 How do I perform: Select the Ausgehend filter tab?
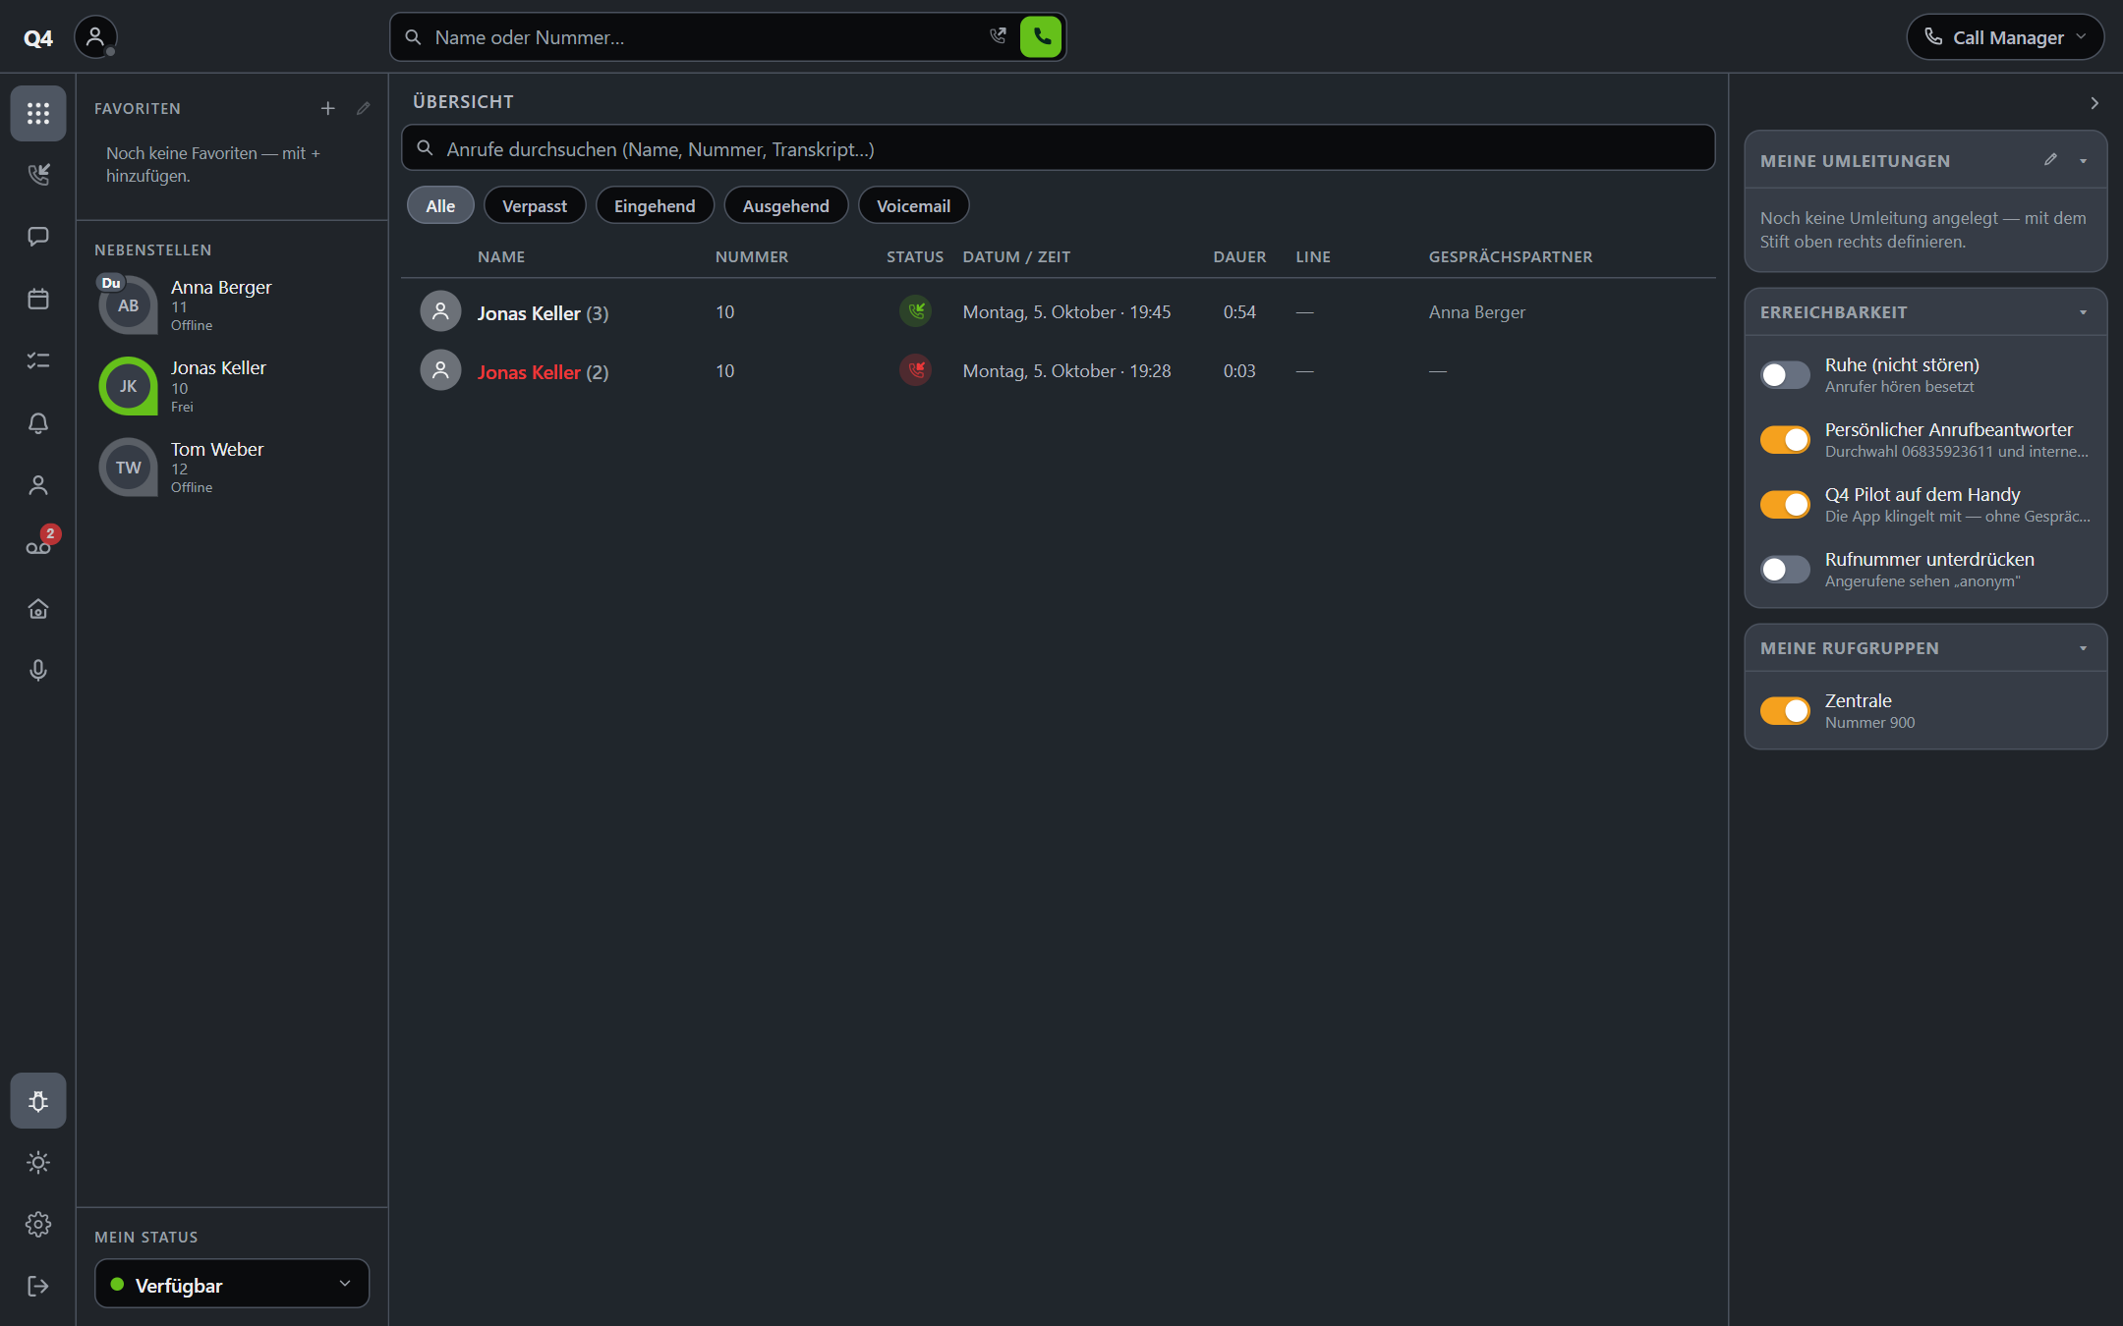[786, 206]
